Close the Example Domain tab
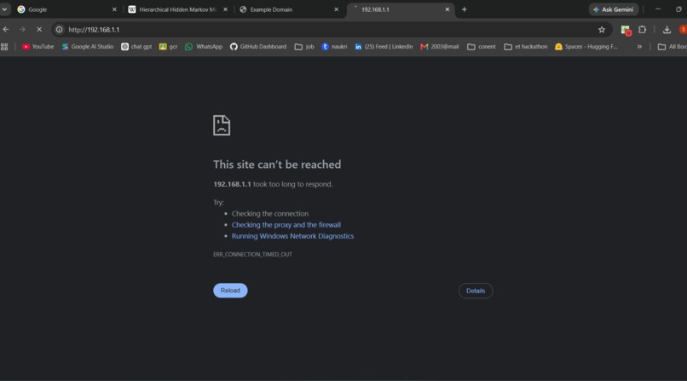 pos(336,9)
